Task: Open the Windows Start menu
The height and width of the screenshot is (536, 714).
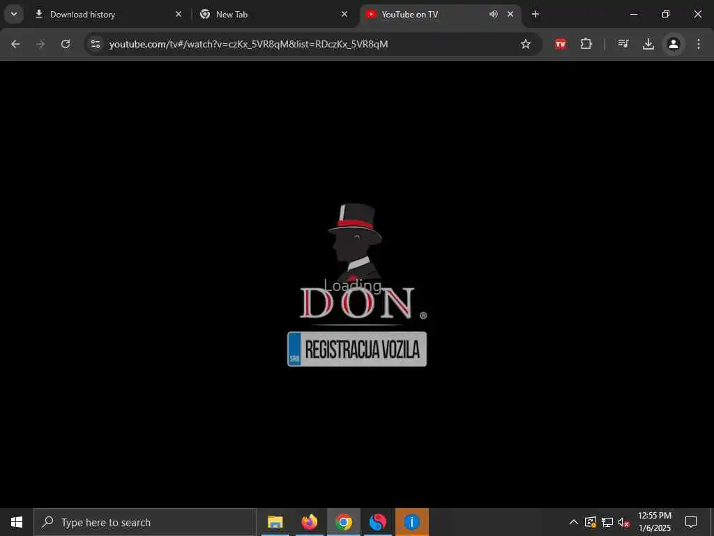Action: tap(17, 522)
